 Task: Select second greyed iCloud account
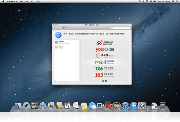point(67,47)
